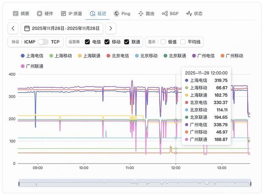Select the ICMP protocol label

click(x=30, y=42)
